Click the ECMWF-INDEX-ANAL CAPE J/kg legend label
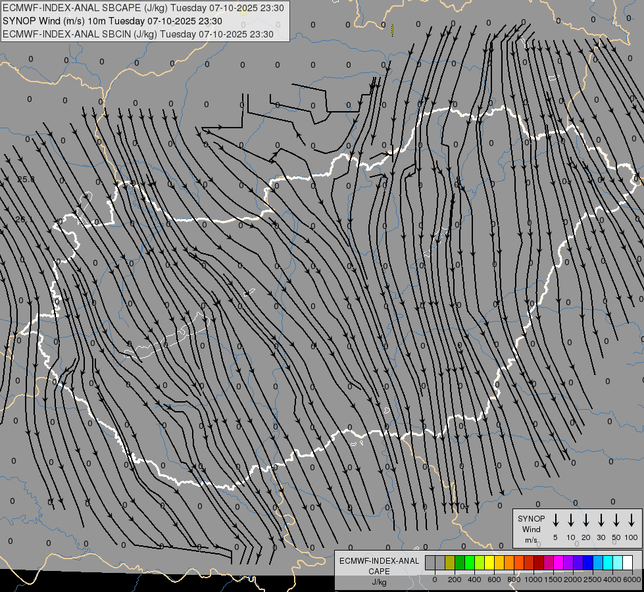Image resolution: width=644 pixels, height=592 pixels. click(x=379, y=571)
